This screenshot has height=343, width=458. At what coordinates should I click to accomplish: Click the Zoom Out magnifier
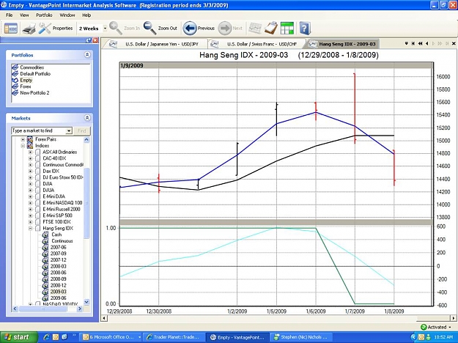tap(149, 29)
